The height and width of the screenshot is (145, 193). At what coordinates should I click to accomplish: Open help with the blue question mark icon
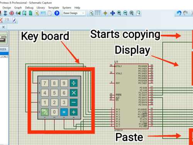point(57,13)
